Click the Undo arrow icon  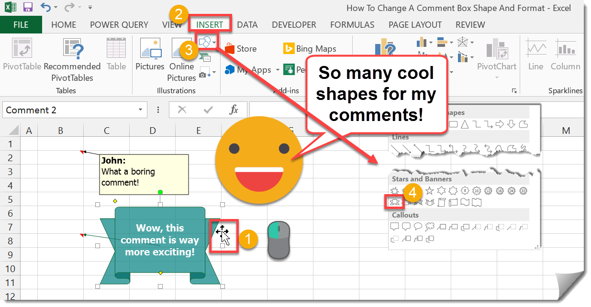point(45,7)
